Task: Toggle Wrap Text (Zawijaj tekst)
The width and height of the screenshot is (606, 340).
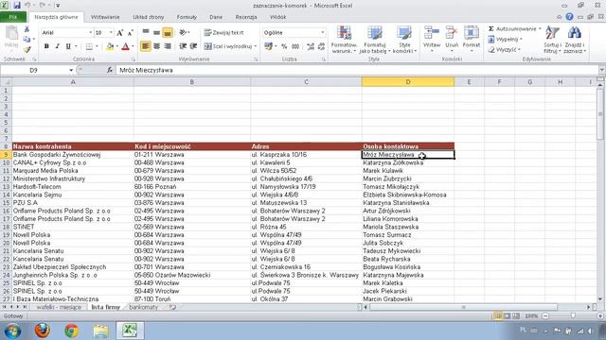Action: click(223, 33)
